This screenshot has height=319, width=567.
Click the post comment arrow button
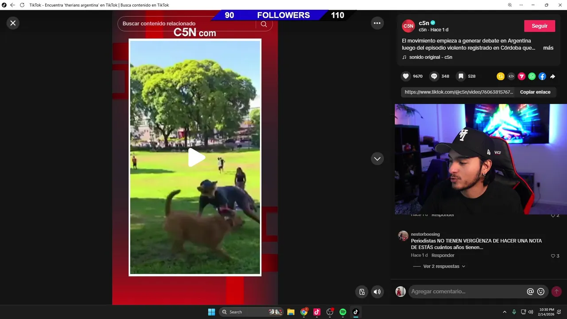(556, 292)
